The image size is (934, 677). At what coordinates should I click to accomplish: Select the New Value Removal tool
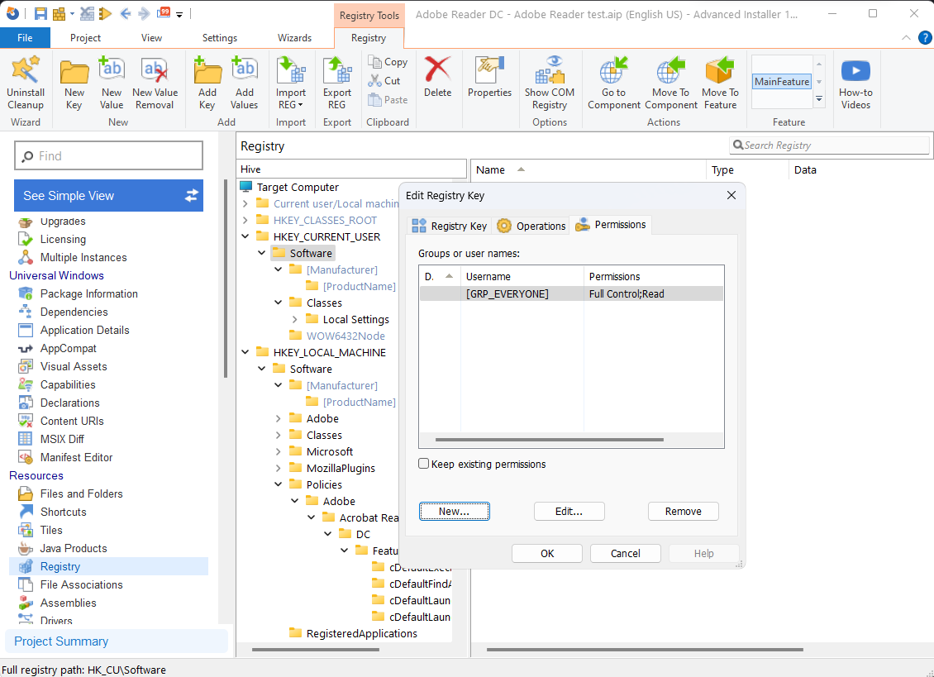pos(155,83)
